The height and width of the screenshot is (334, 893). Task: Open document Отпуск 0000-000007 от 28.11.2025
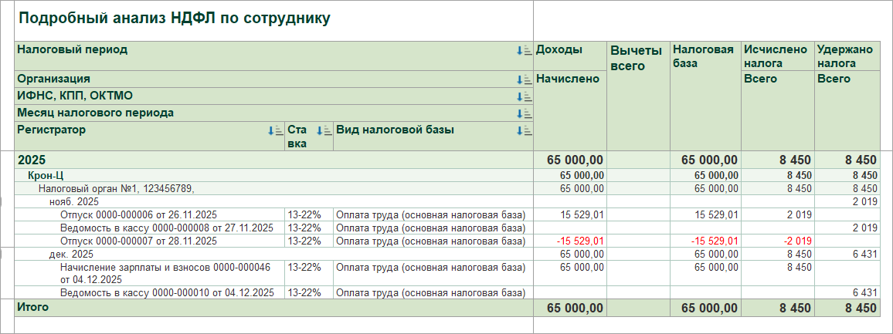click(138, 241)
